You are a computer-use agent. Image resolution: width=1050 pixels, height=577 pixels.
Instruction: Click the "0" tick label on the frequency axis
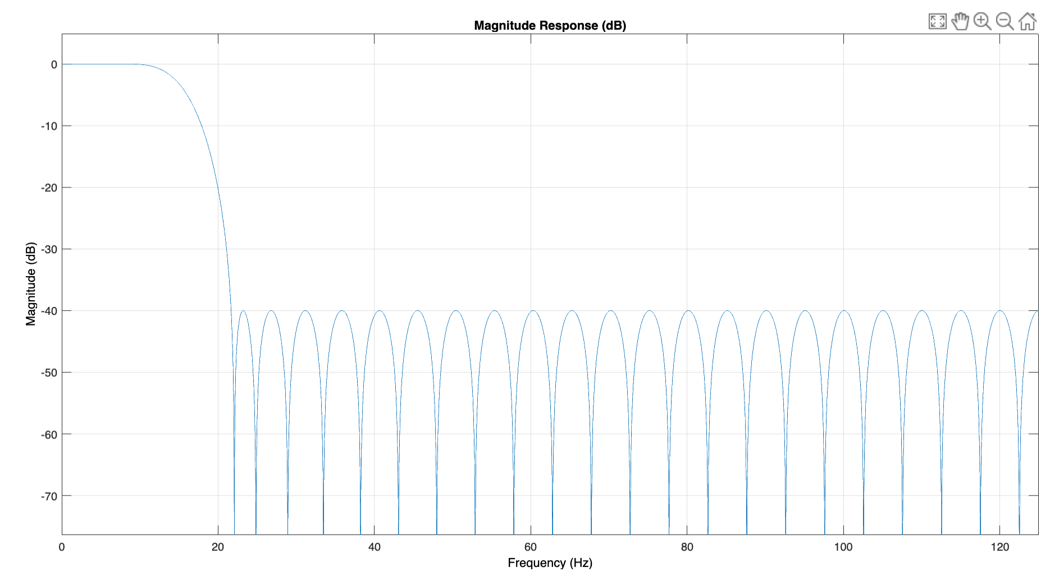click(62, 547)
